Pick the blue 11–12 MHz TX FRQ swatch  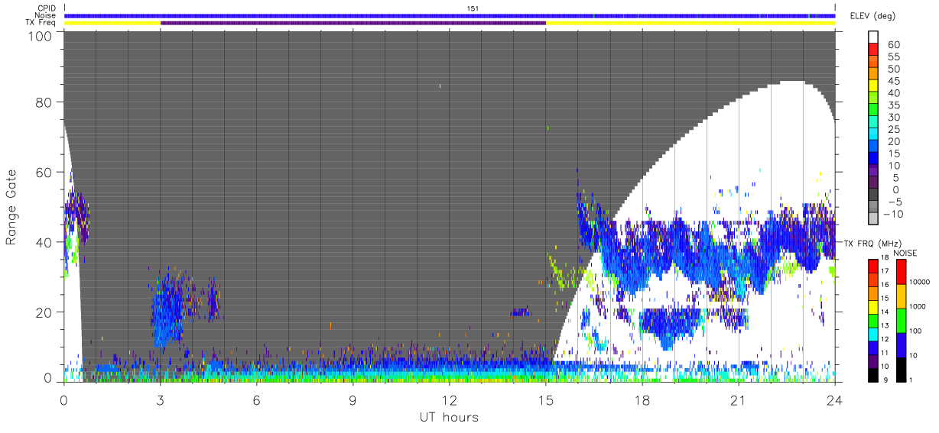coord(873,347)
